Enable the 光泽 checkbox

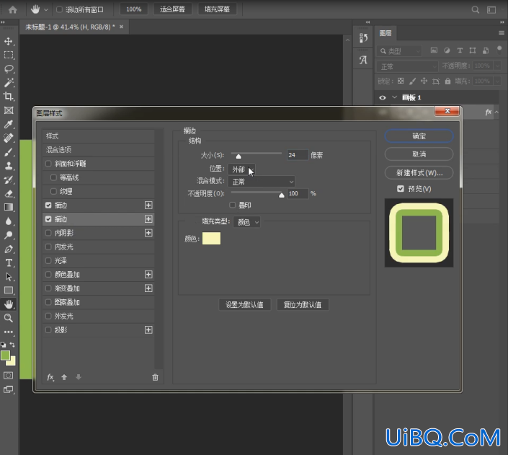(x=48, y=260)
